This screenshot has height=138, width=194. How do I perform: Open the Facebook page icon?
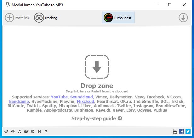pyautogui.click(x=181, y=131)
